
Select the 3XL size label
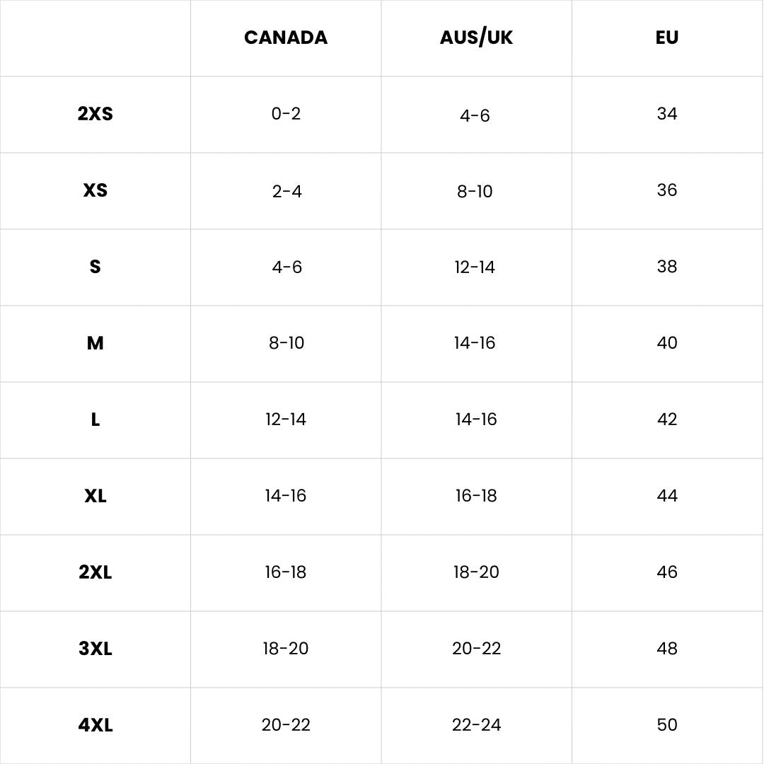click(x=95, y=649)
